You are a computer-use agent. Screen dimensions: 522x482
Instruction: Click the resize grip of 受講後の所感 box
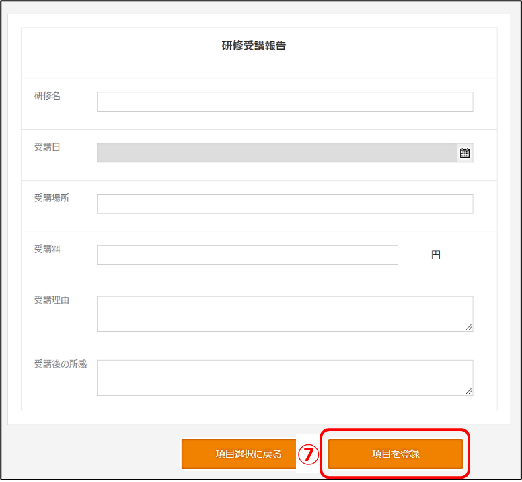click(469, 391)
